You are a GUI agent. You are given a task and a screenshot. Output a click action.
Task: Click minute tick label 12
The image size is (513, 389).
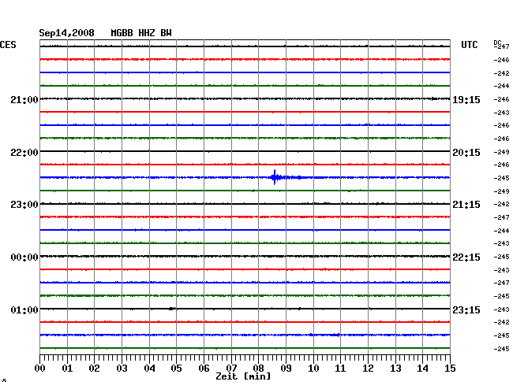(368, 368)
